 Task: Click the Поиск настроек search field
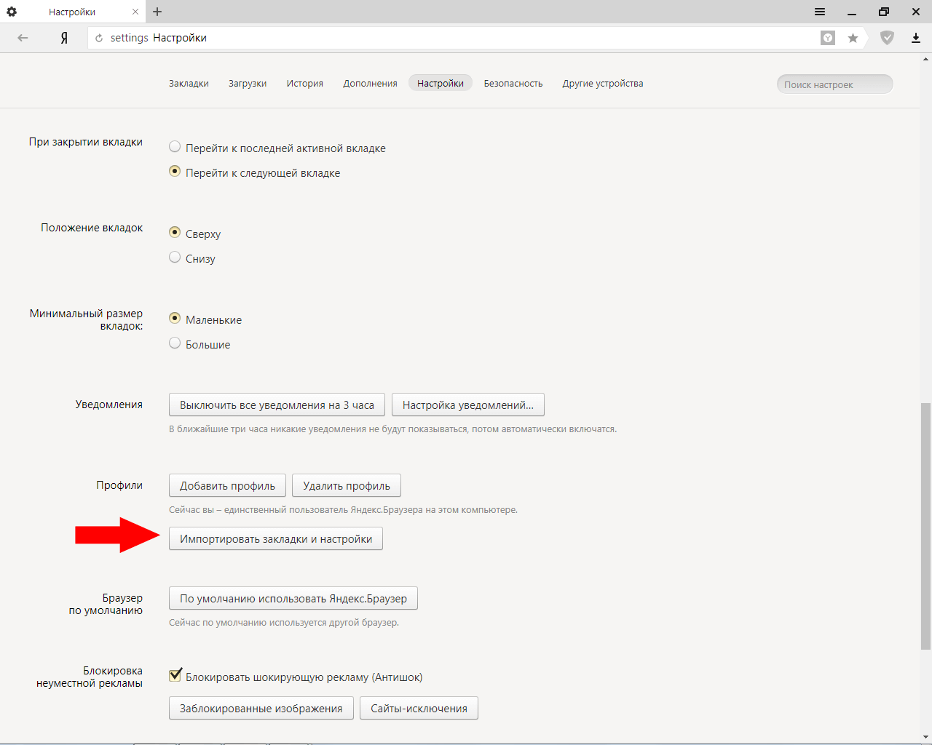tap(834, 84)
